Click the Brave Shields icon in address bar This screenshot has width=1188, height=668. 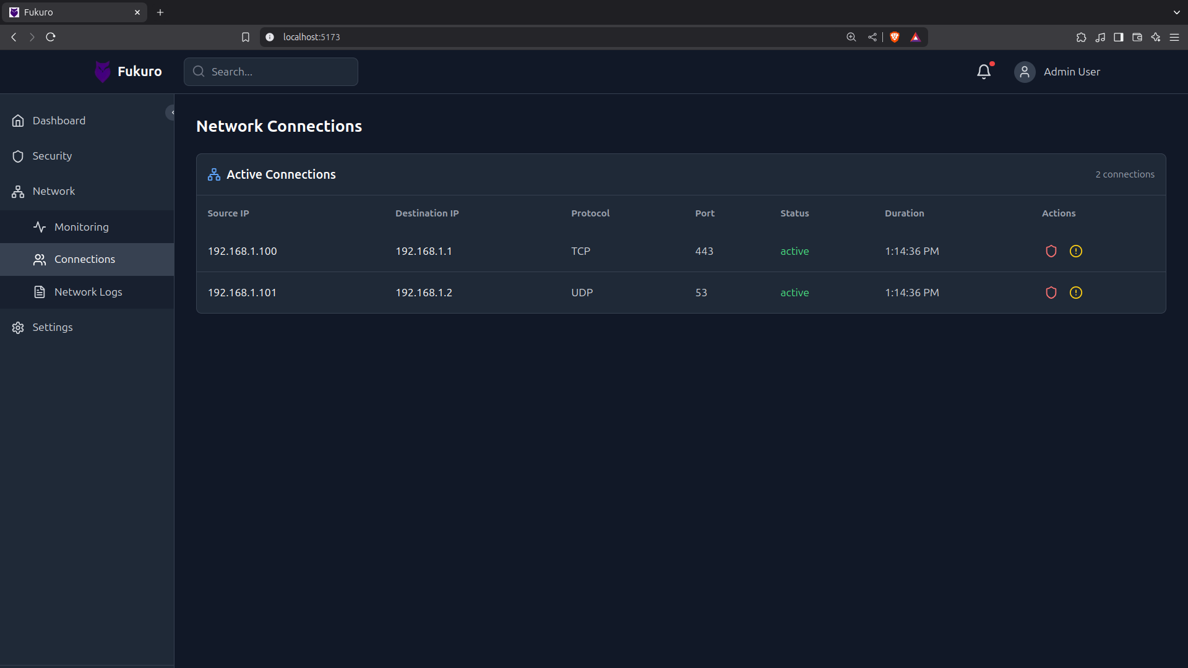(895, 37)
